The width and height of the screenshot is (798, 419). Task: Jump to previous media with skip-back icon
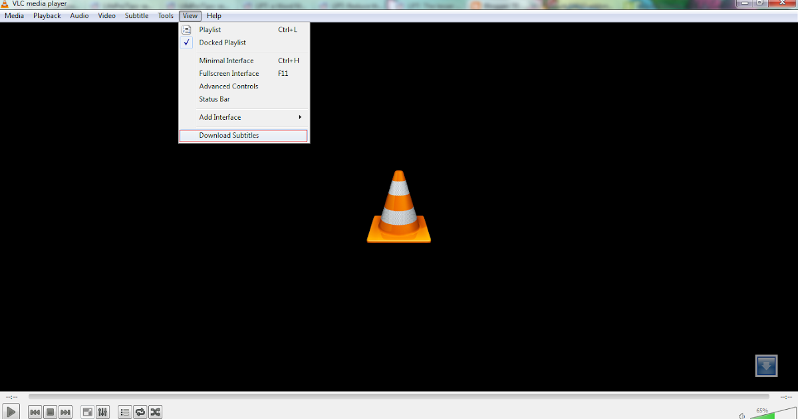tap(35, 412)
